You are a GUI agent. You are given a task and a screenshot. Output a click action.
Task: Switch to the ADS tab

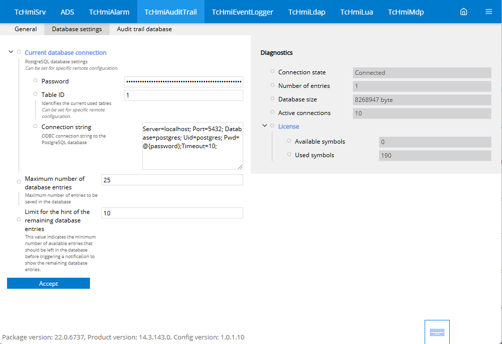[x=67, y=12]
